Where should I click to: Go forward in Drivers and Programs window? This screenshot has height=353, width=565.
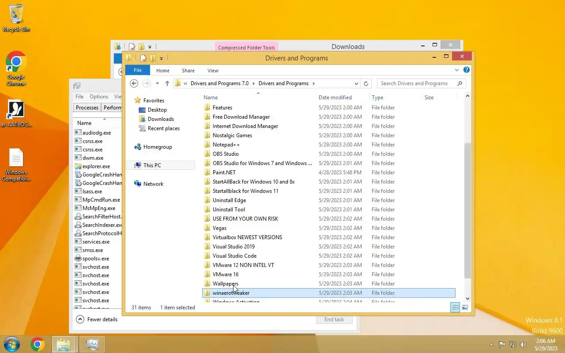147,83
